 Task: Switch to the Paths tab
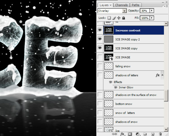click(135, 5)
